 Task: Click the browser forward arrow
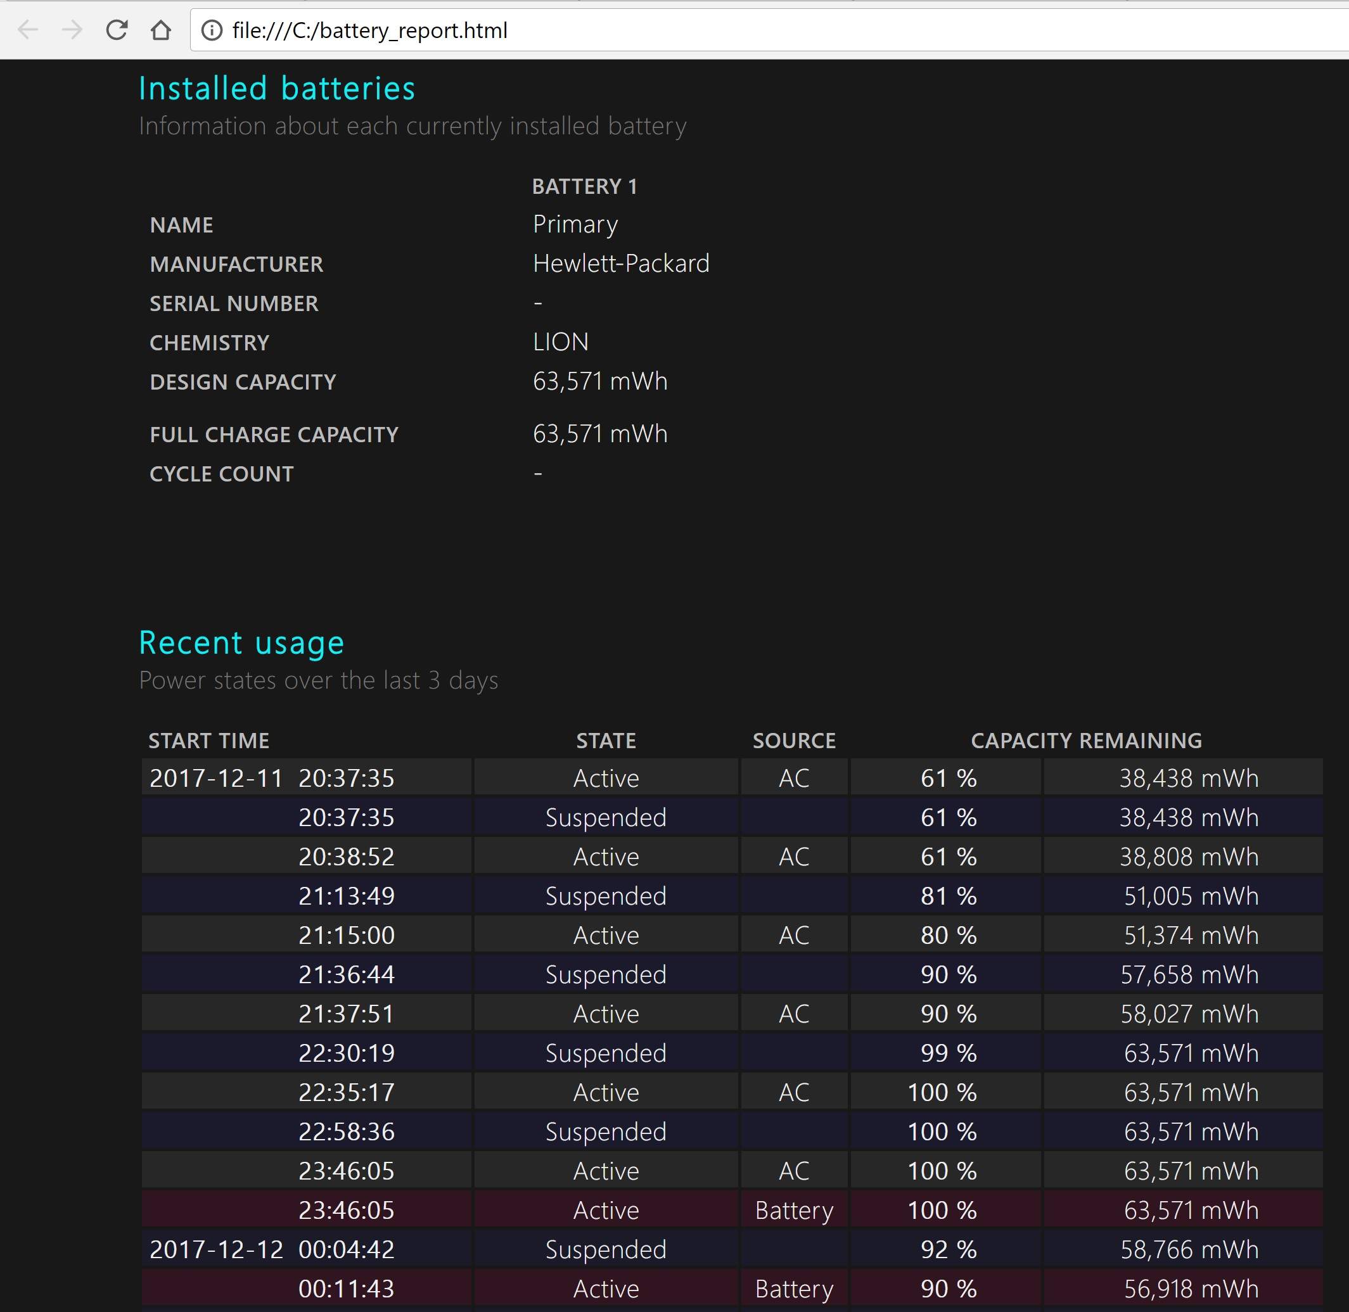[x=72, y=30]
